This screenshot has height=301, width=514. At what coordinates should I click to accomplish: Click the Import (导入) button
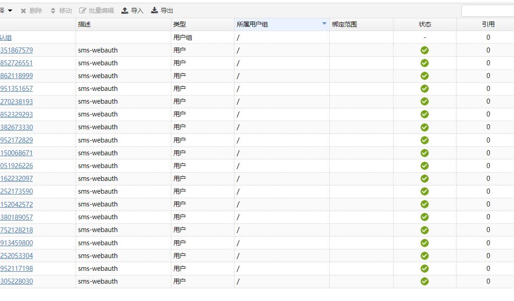pos(132,11)
